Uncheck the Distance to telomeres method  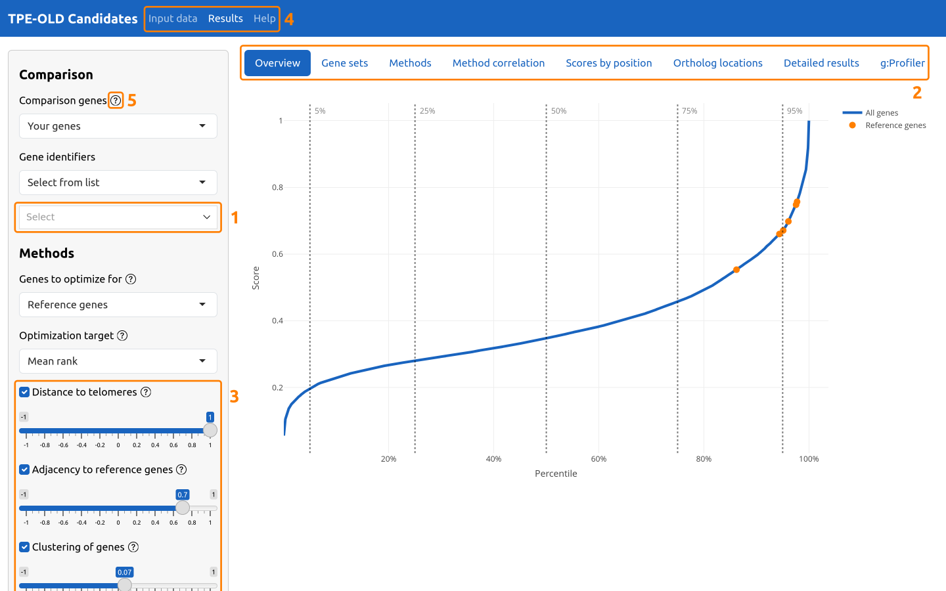point(24,392)
